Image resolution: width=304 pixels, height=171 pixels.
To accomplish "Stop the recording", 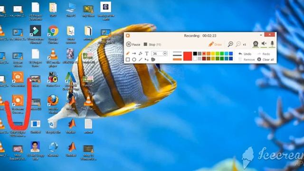I will tap(152, 44).
